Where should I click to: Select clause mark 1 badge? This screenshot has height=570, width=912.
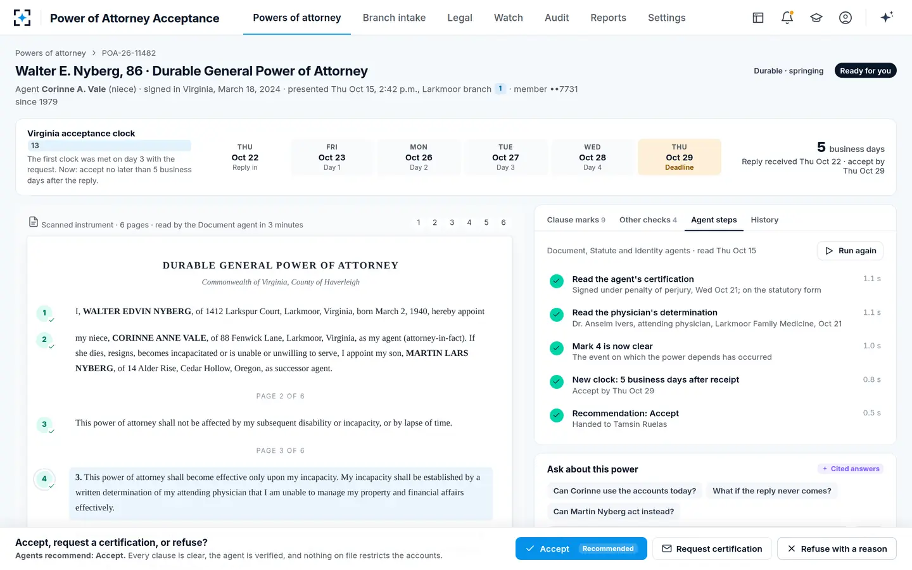click(44, 313)
